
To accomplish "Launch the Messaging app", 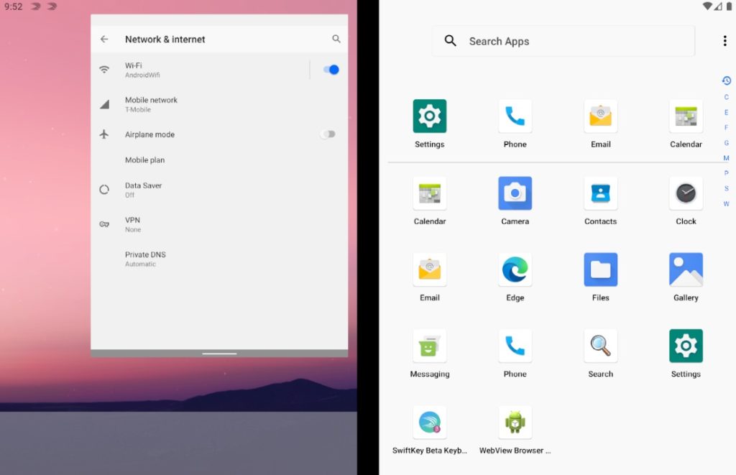I will tap(429, 346).
